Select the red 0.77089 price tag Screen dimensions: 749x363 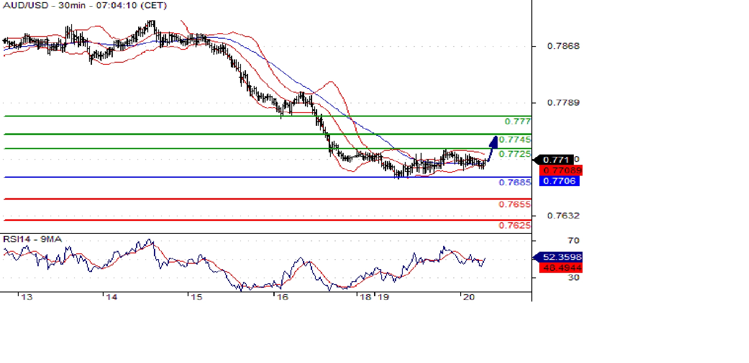(x=561, y=170)
